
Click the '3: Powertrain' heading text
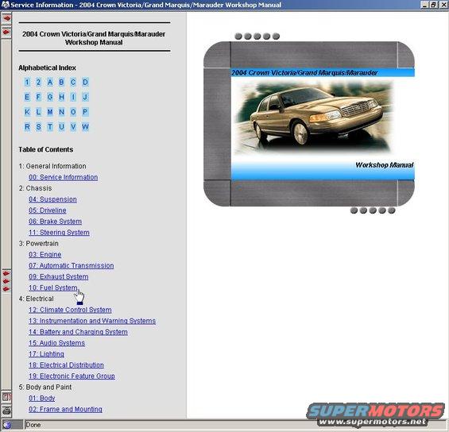(x=39, y=244)
